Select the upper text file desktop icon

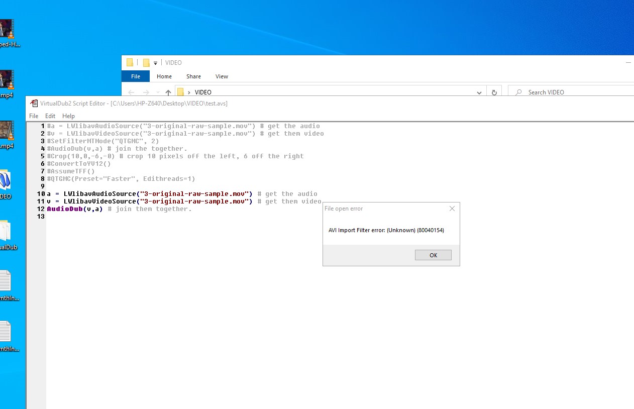(5, 281)
